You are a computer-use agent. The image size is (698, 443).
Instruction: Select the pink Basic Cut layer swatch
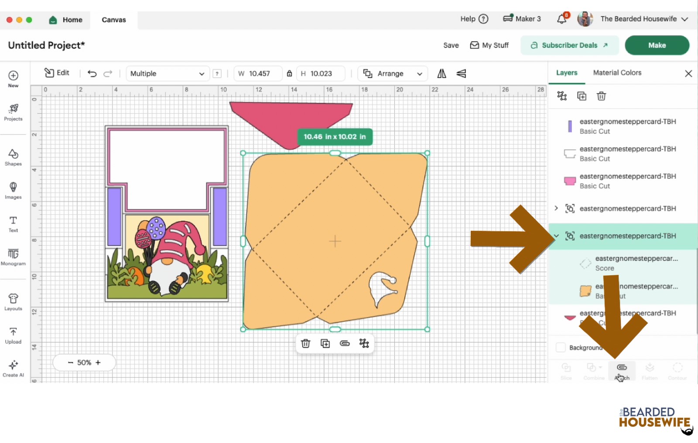[570, 181]
